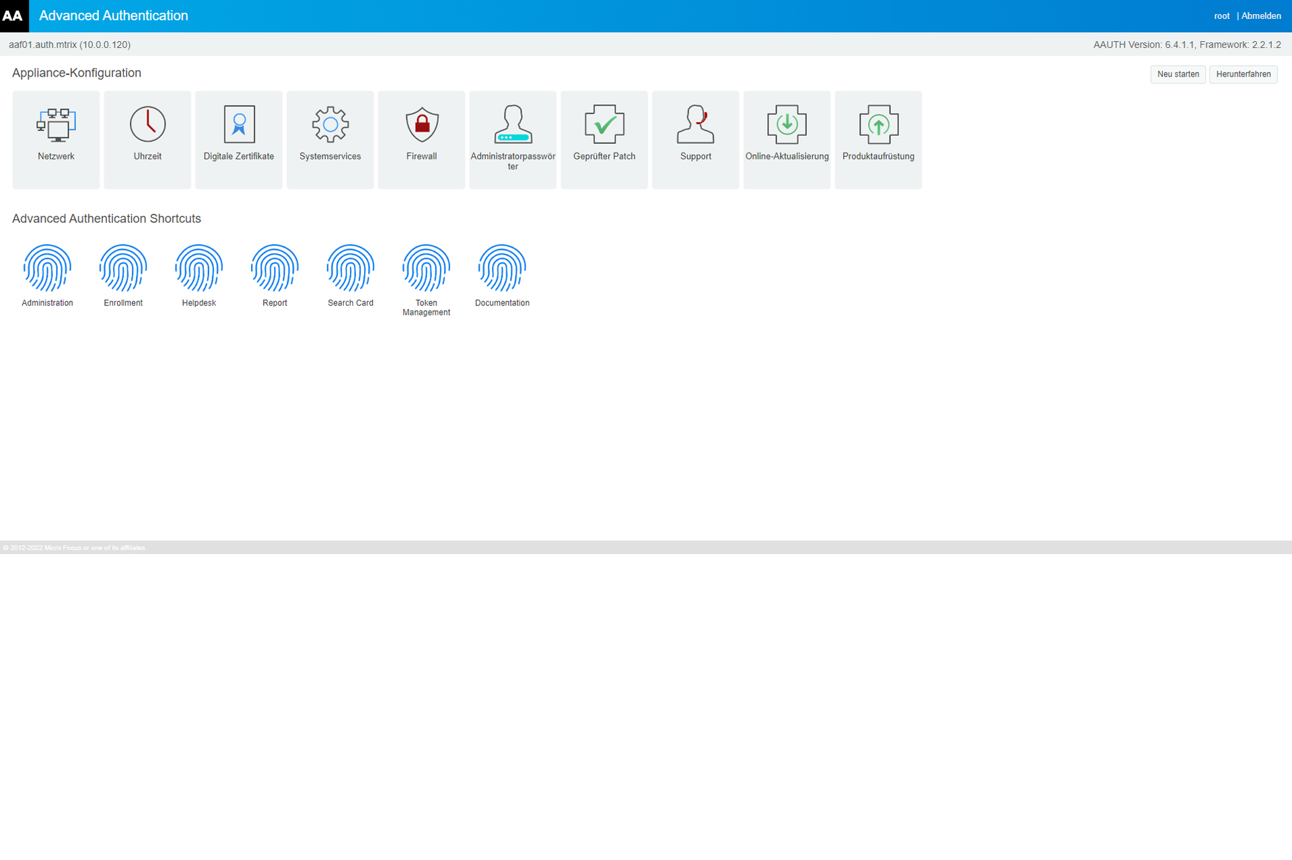Click the Micro Focus copyright footer text
Screen dimensions: 1292x860
pos(74,548)
